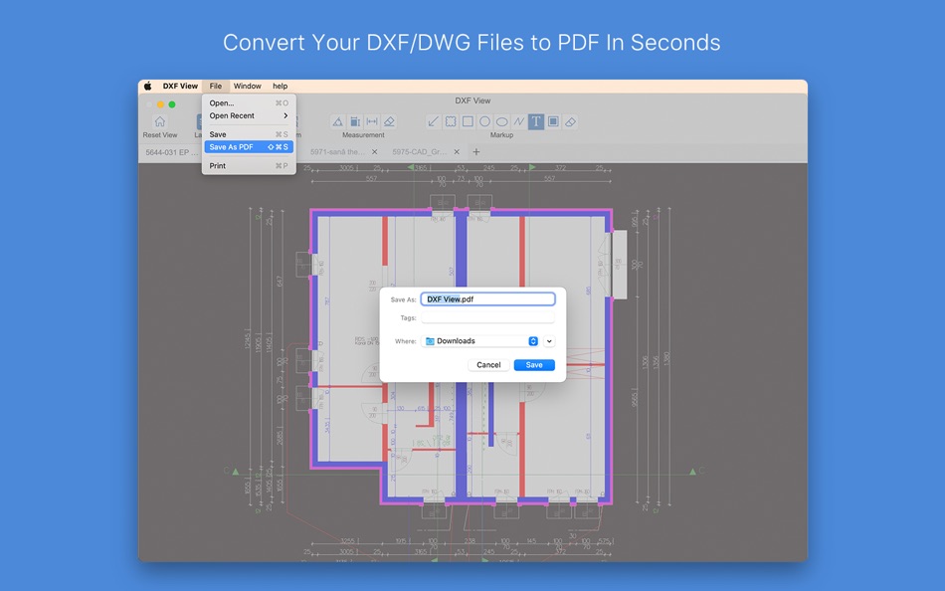Choose Save from File menu

point(249,134)
